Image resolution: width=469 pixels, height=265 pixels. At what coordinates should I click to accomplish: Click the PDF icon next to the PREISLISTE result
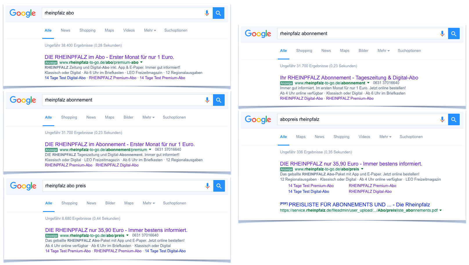click(284, 204)
